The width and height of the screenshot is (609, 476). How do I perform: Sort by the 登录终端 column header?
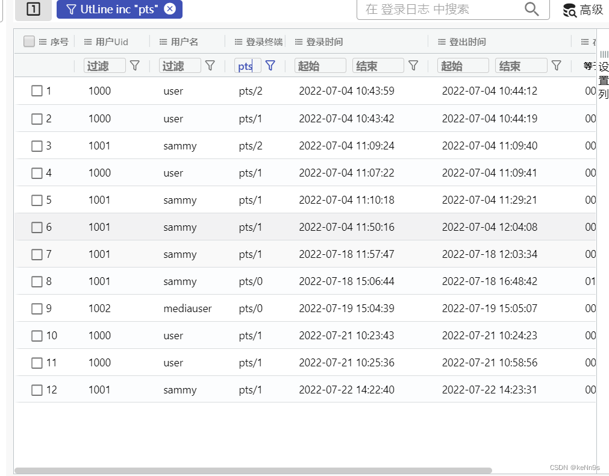(x=264, y=42)
